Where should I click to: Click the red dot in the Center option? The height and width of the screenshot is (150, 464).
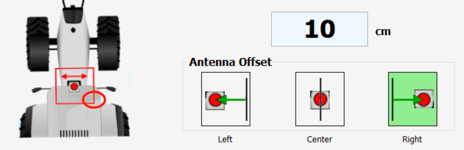320,99
